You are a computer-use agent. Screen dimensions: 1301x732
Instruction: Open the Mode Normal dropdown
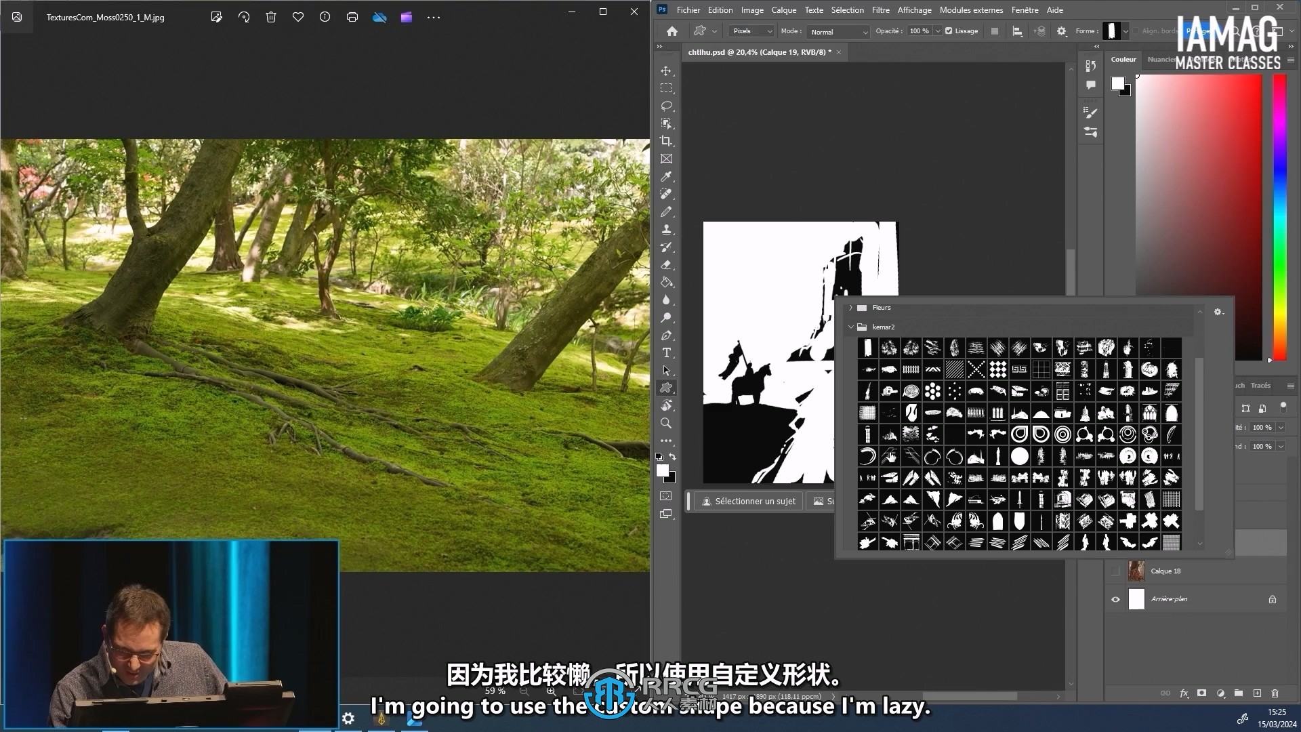coord(838,32)
